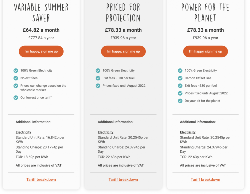
Task: Click Electricity heading in Power for the Planet card
Action: click(x=188, y=132)
